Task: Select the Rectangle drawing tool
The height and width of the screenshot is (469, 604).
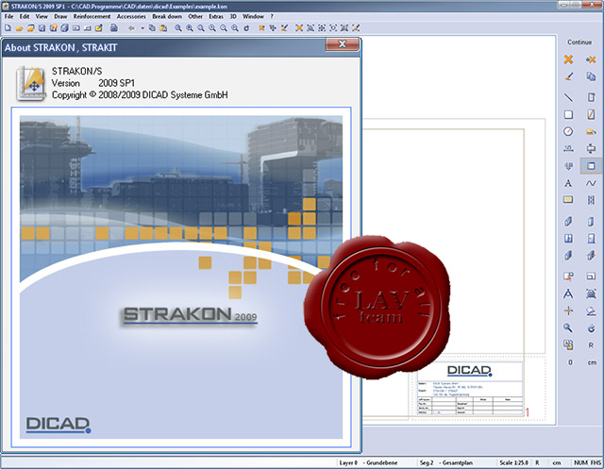Action: (568, 114)
